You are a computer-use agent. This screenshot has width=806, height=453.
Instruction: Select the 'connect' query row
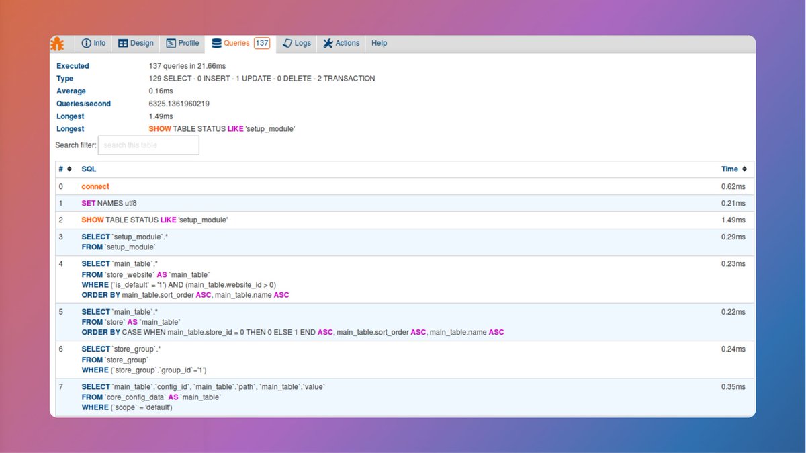coord(404,186)
